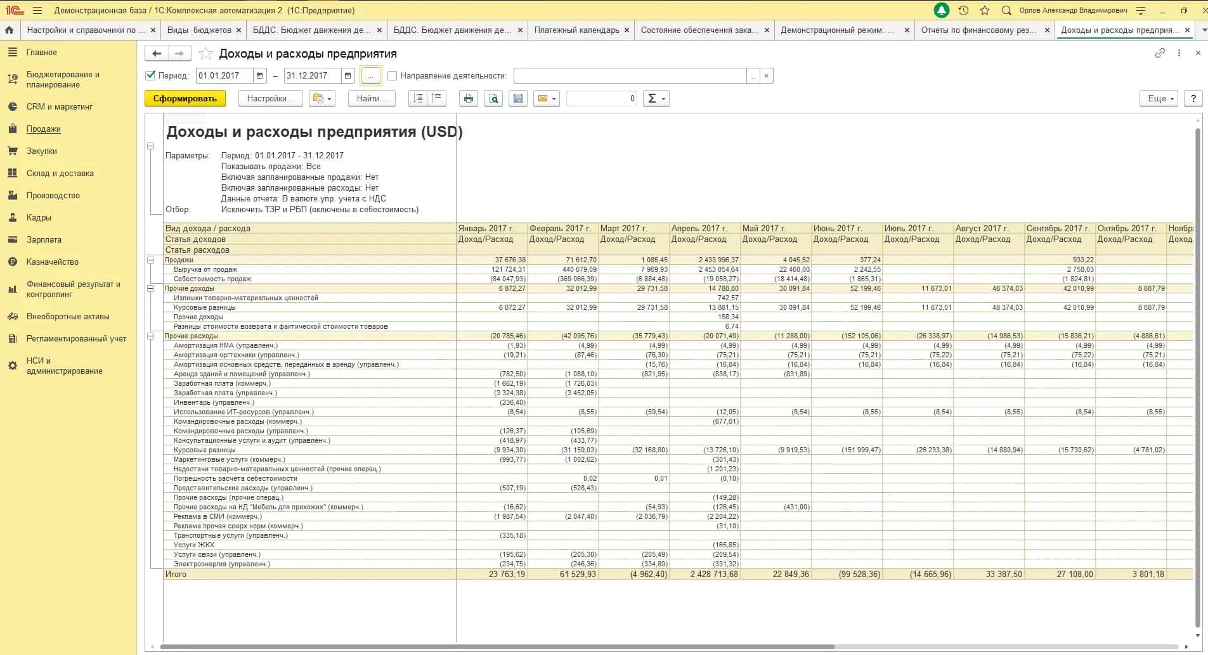This screenshot has width=1208, height=655.
Task: Click the print report icon
Action: [x=468, y=98]
